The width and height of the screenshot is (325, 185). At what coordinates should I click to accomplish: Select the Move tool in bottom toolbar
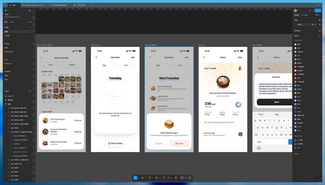pyautogui.click(x=135, y=178)
